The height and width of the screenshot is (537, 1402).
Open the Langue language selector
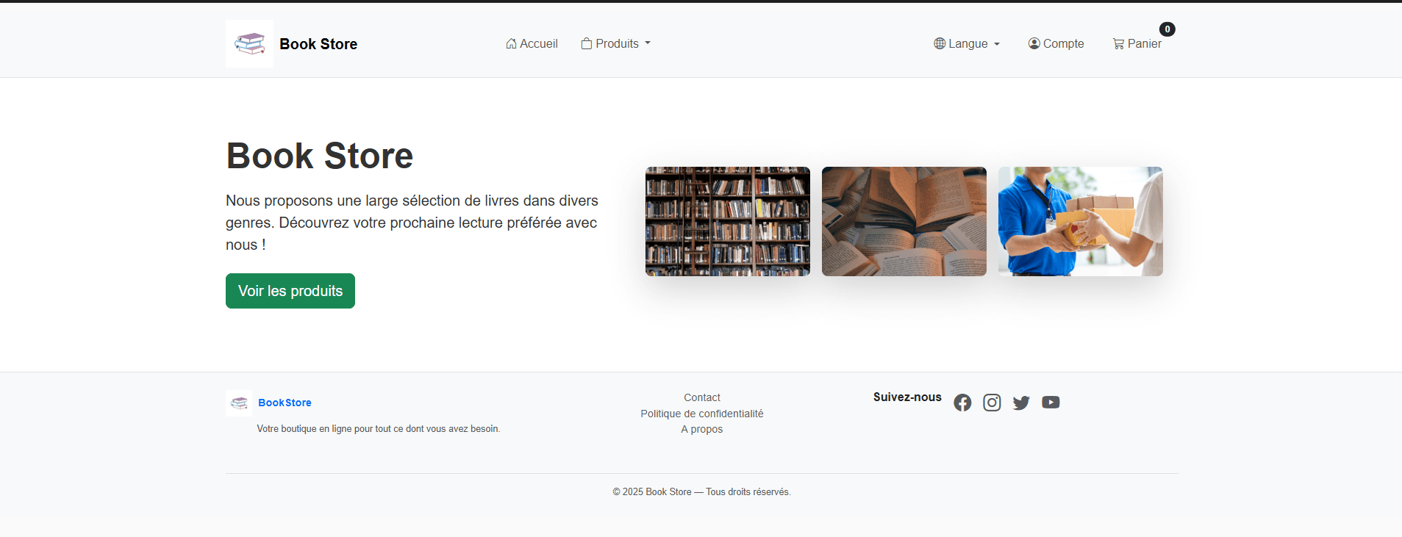(967, 44)
